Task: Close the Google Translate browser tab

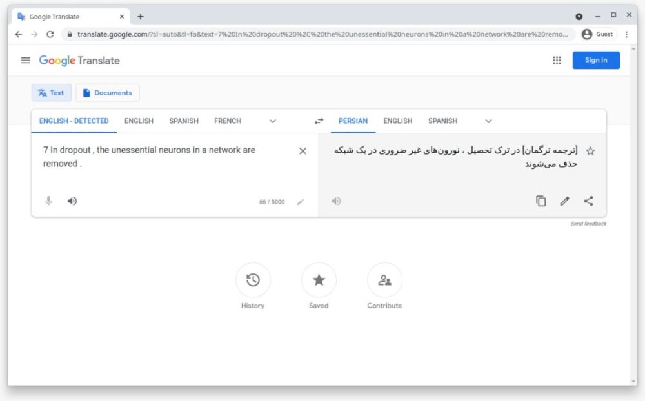Action: [x=122, y=17]
